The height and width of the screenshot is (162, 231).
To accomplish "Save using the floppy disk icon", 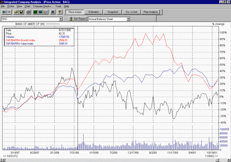I will click(21, 12).
